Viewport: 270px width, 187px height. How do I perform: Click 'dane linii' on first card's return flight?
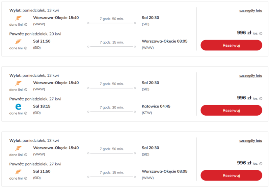16,48
